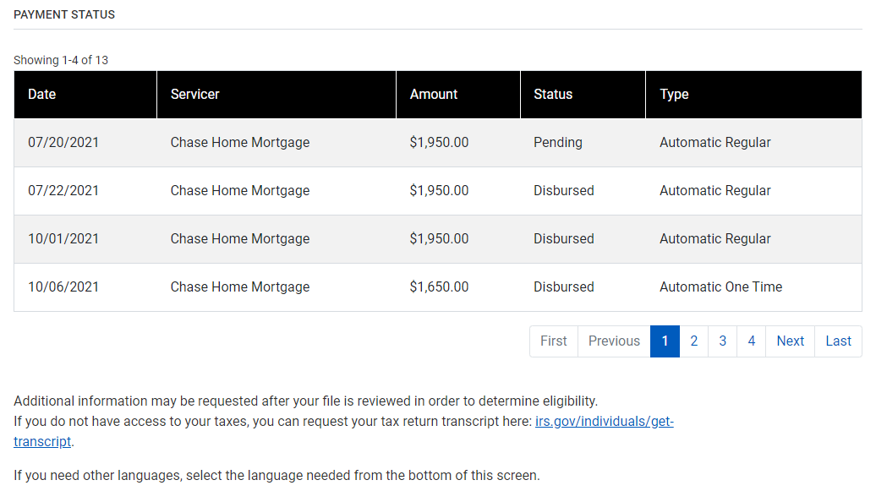Sort by the Servicer column header
This screenshot has height=491, width=876.
(195, 94)
